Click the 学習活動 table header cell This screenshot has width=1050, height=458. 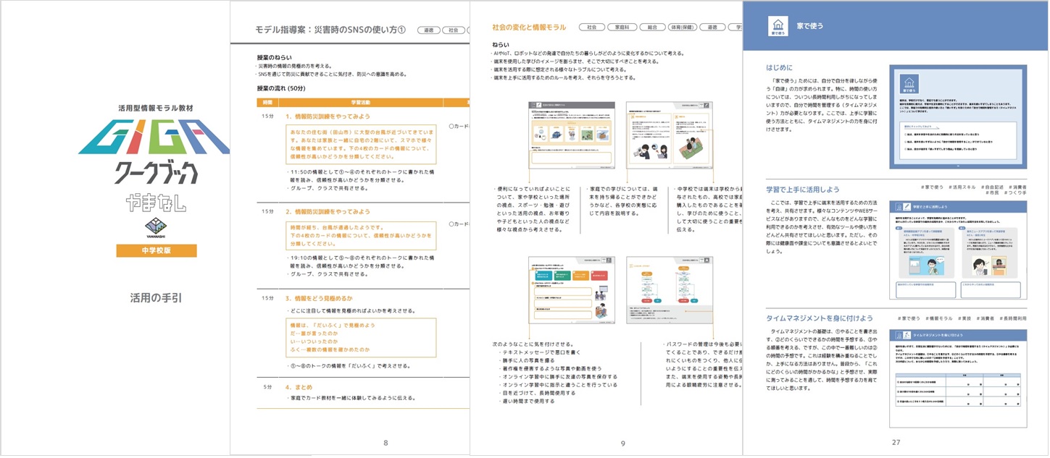pos(360,103)
